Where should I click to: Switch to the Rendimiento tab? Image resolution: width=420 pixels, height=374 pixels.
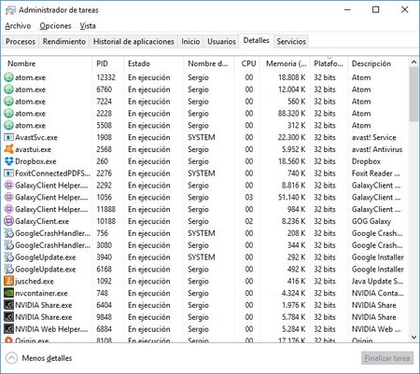pos(64,42)
